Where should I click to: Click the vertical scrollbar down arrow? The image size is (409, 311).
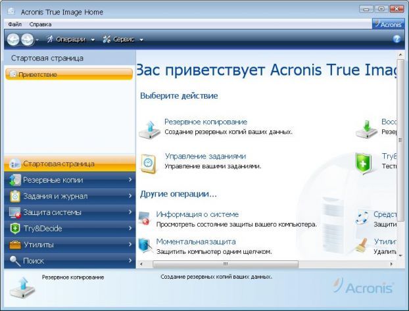tap(400, 255)
